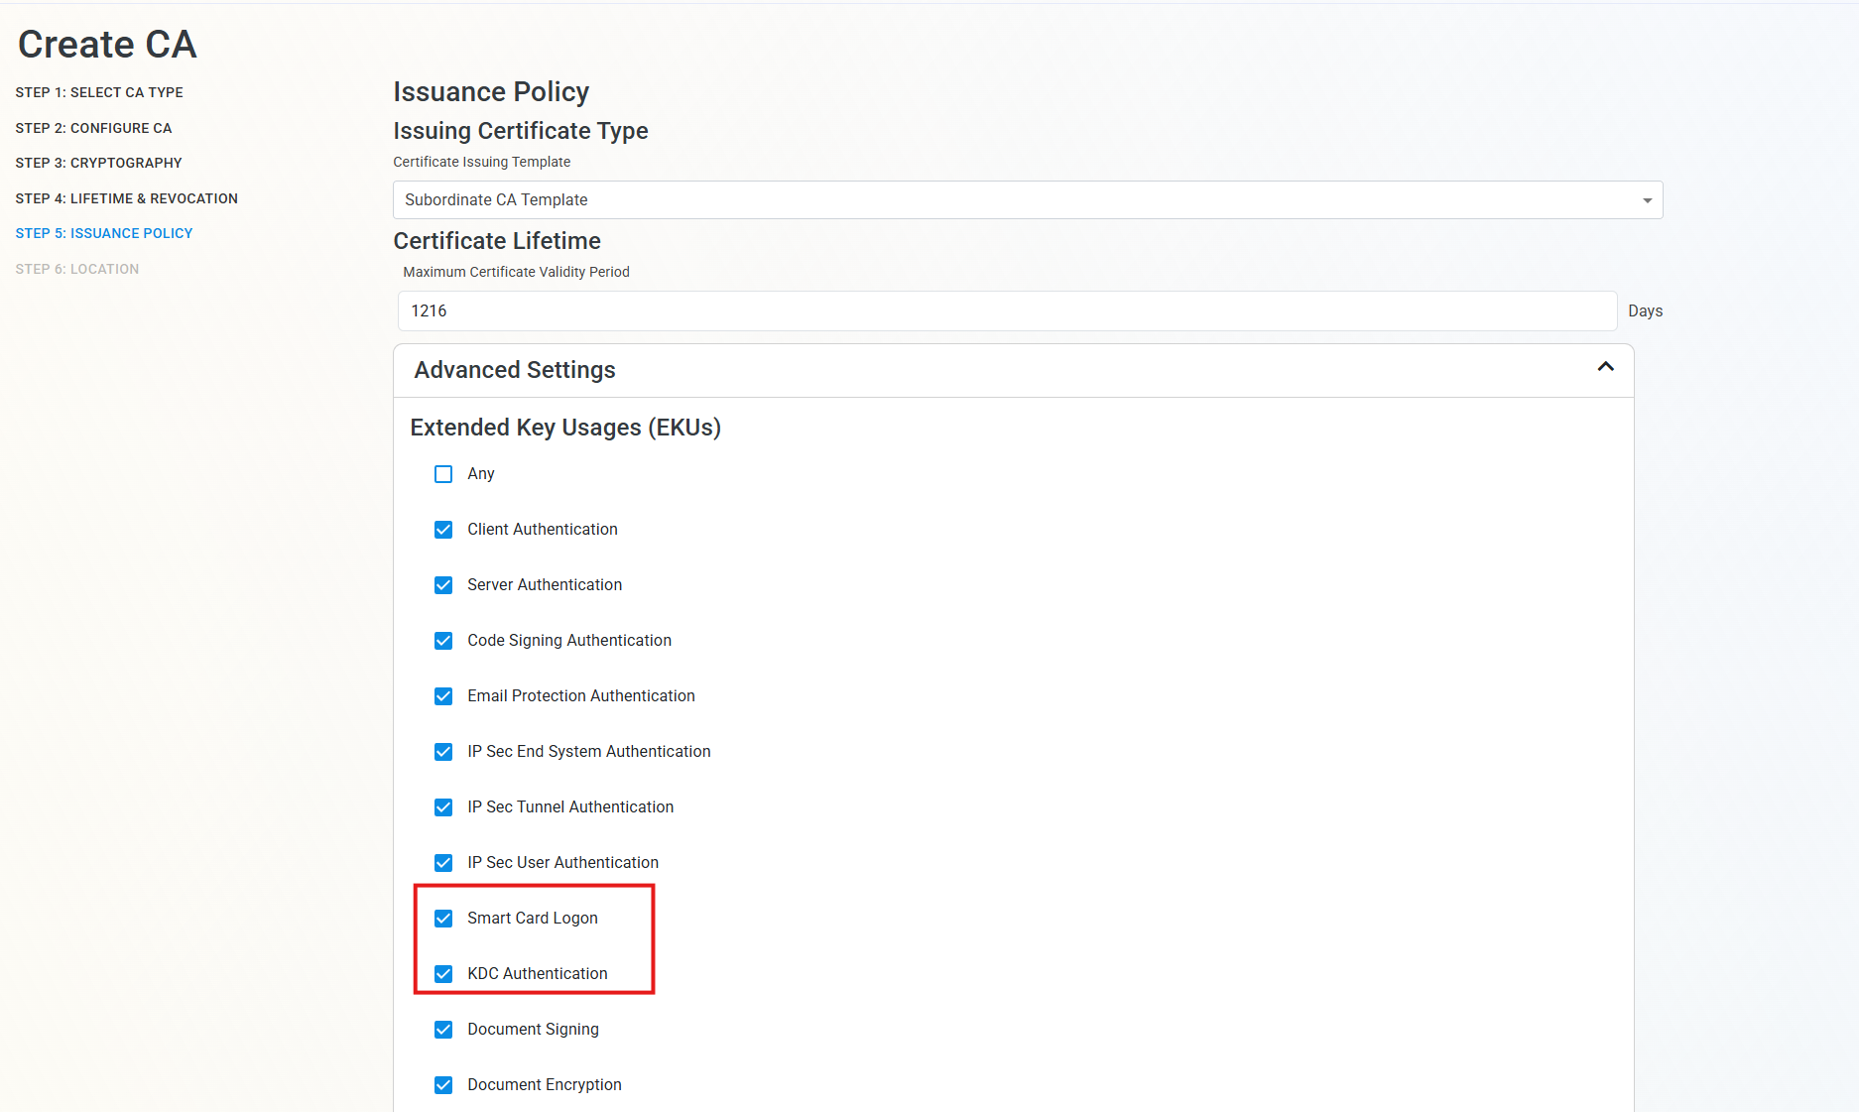Open Step 3: Cryptography

pos(98,163)
